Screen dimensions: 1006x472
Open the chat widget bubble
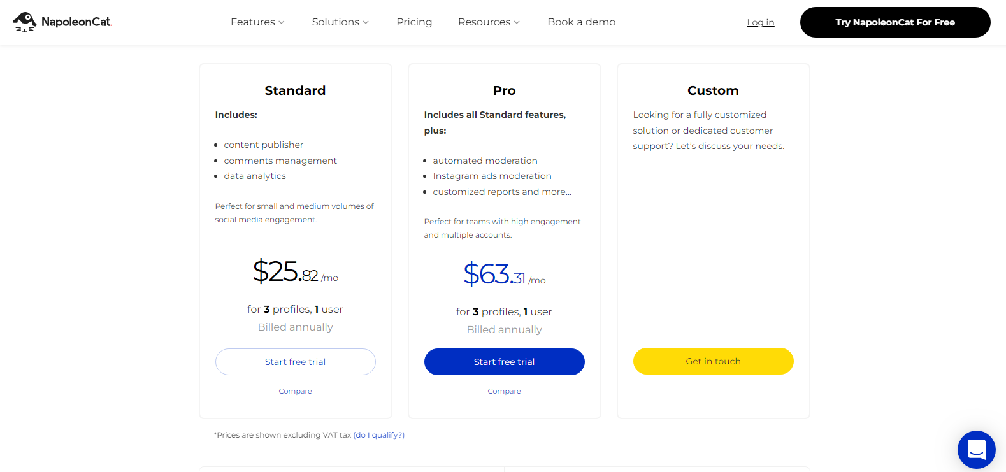976,450
